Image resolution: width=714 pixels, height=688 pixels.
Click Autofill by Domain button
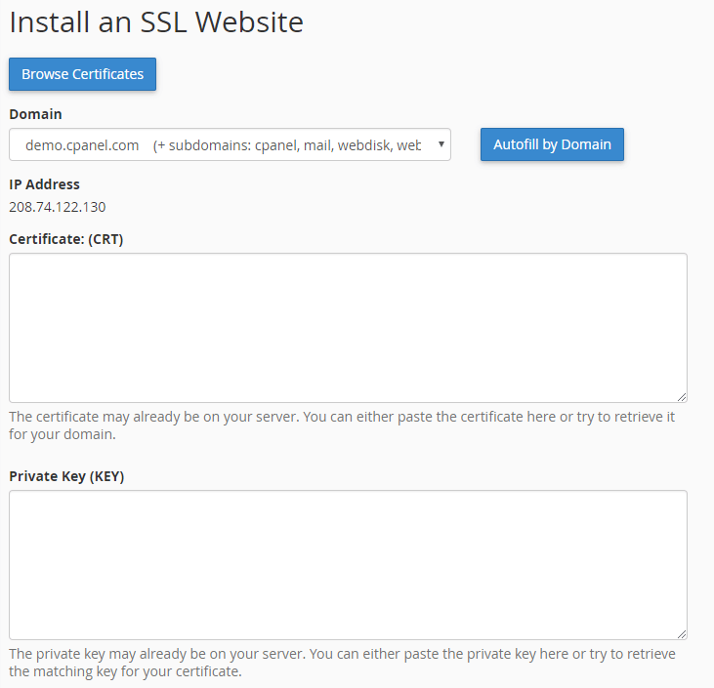552,144
